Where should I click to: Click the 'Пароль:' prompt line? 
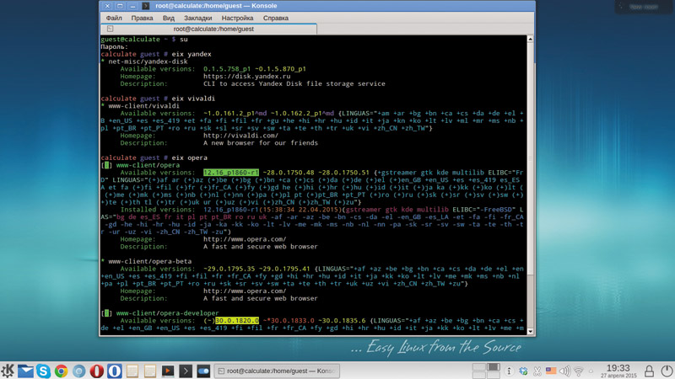(x=115, y=46)
